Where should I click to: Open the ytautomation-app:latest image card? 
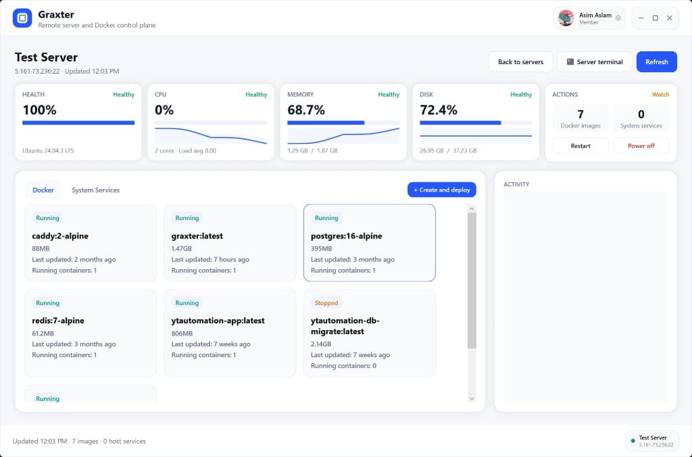[230, 333]
